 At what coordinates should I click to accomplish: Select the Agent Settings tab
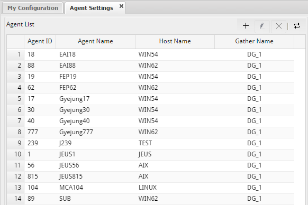[92, 8]
